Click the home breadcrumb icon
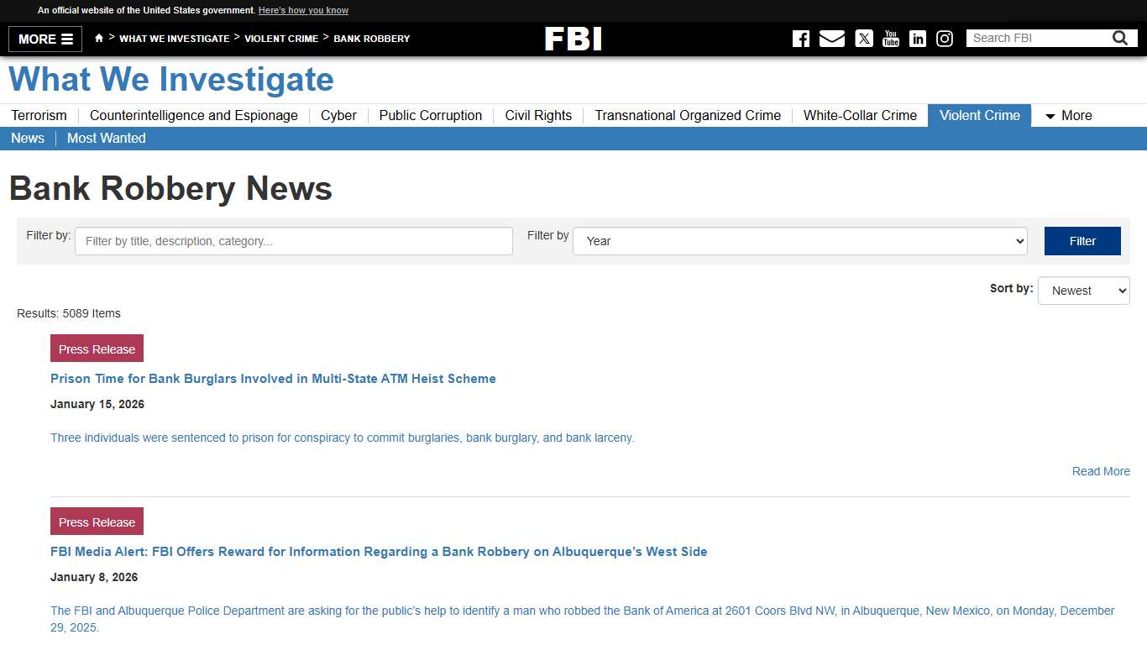 coord(98,38)
